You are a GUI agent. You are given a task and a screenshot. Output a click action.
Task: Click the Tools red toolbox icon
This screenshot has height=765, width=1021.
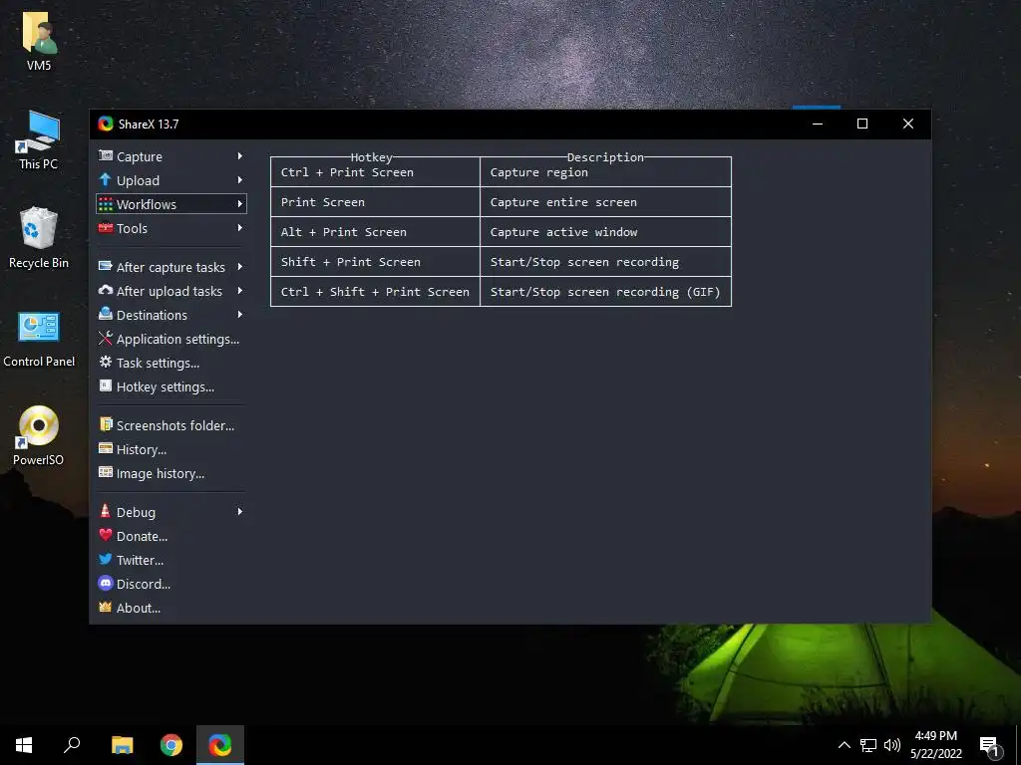point(106,228)
